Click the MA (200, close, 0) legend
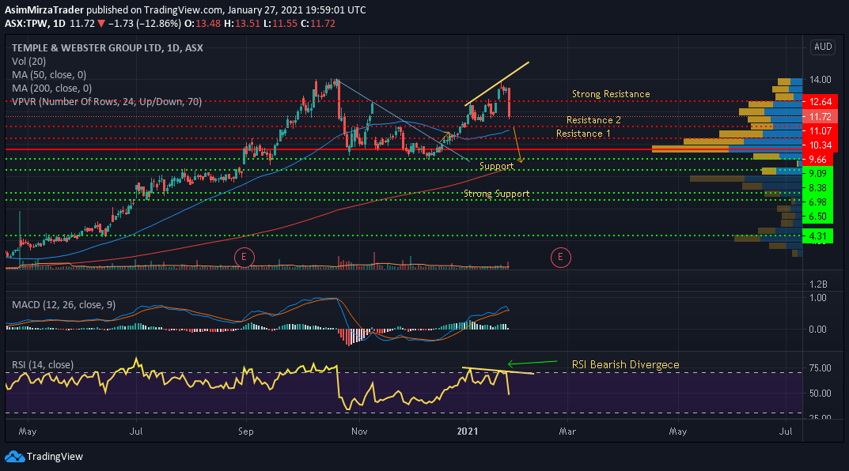 pos(51,89)
